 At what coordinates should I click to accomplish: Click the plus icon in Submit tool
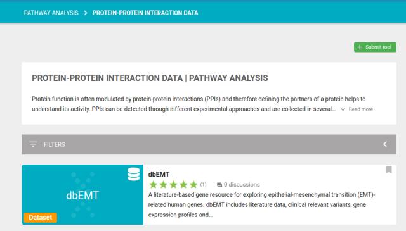tap(360, 47)
